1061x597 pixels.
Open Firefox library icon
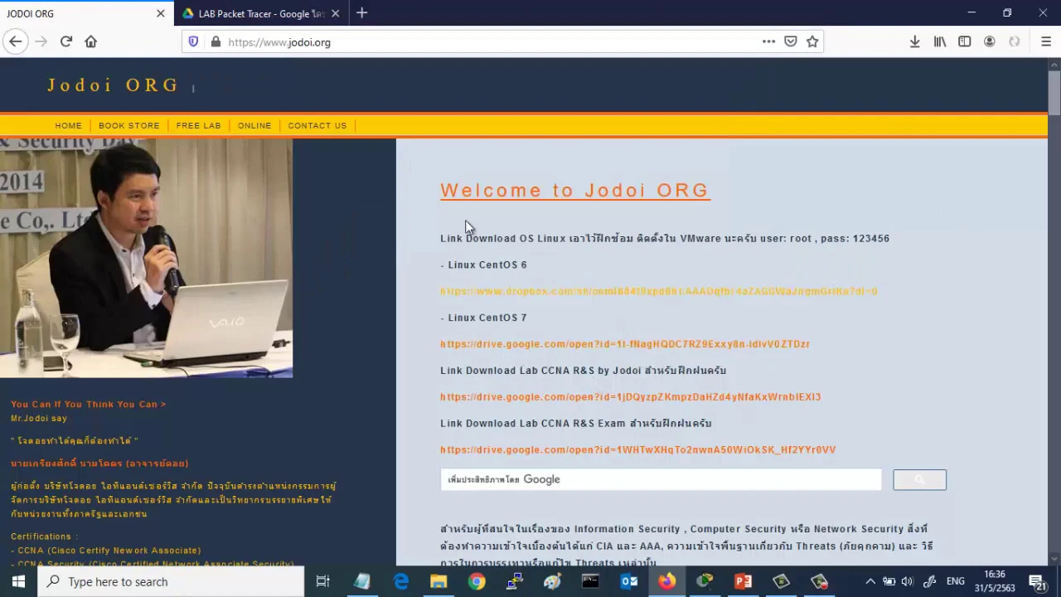pyautogui.click(x=940, y=41)
